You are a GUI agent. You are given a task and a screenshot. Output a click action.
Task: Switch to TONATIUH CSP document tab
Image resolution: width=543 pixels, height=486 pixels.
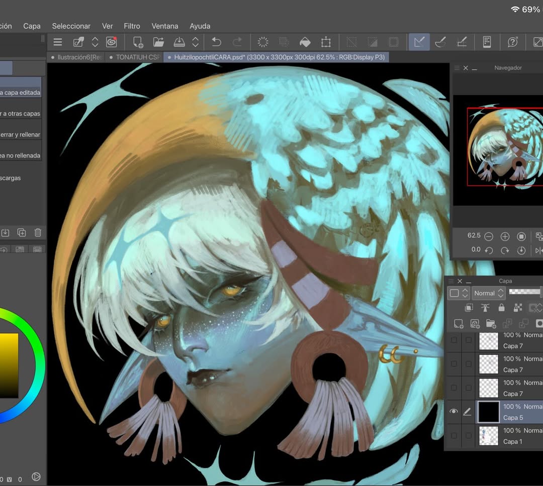[134, 57]
